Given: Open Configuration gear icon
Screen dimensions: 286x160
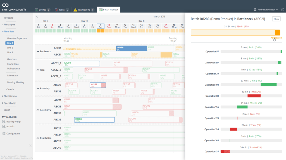Looking at the screenshot, I should (x=4, y=134).
